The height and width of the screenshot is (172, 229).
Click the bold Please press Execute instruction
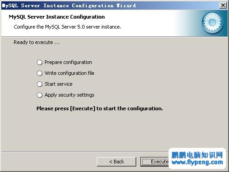coord(100,108)
